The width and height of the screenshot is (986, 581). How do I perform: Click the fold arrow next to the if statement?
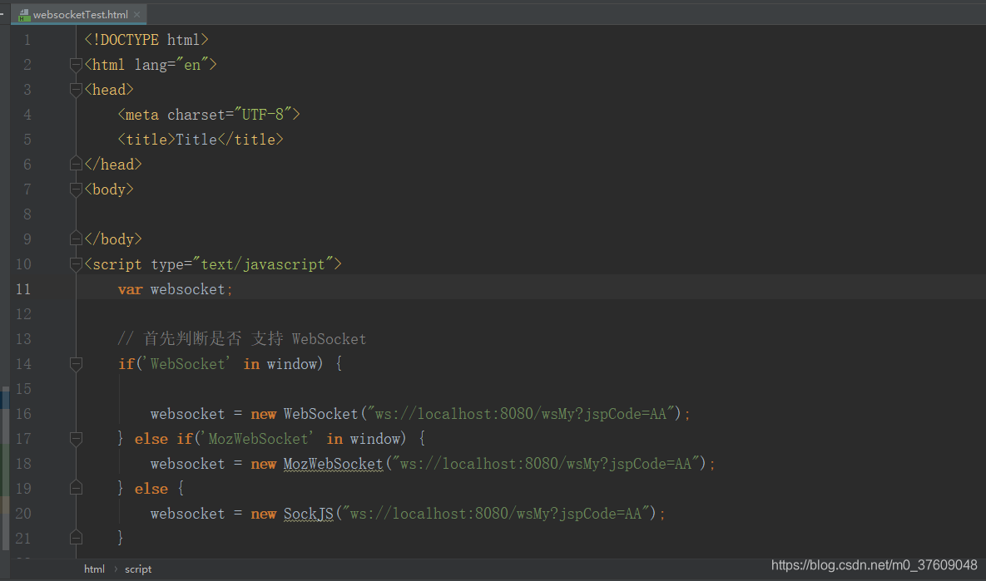coord(75,364)
